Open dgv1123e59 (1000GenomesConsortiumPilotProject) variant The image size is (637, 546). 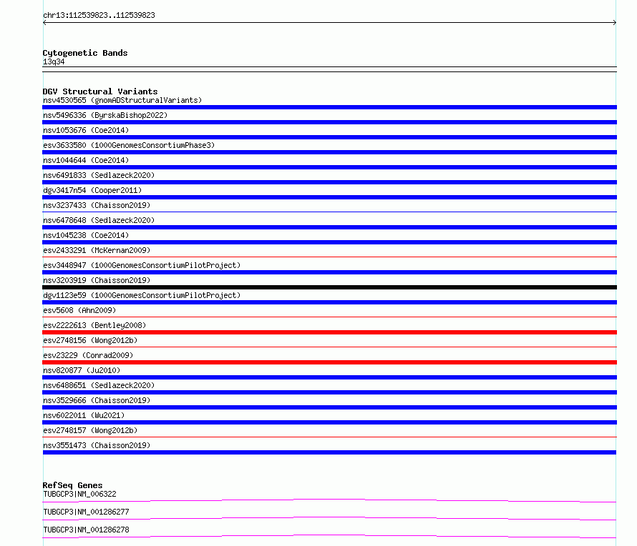pos(142,295)
